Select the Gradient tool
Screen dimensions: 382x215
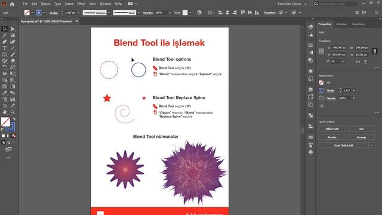pyautogui.click(x=13, y=86)
